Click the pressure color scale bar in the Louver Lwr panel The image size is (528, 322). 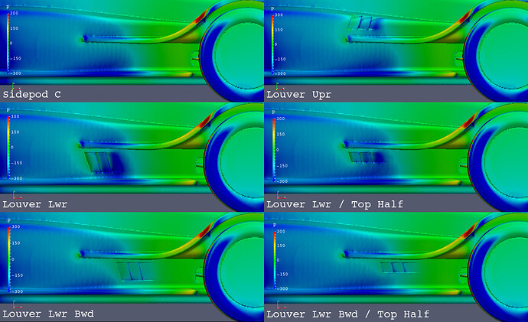[8, 147]
